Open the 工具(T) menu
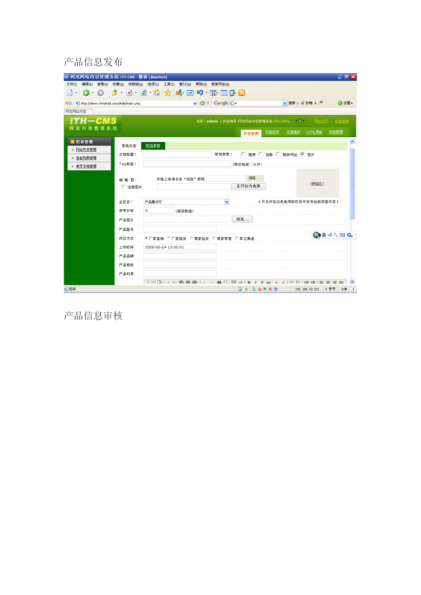 169,84
